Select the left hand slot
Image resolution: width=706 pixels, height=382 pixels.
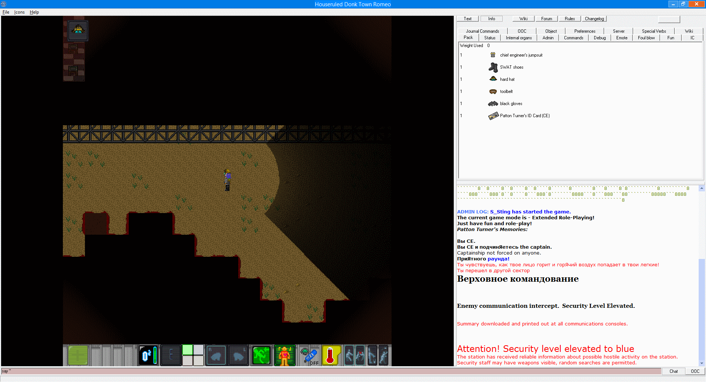point(238,356)
